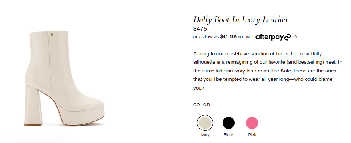The width and height of the screenshot is (351, 143).
Task: Click the "or as low as" text
Action: tap(206, 37)
